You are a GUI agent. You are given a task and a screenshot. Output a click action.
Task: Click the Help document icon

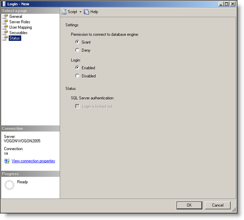[x=86, y=12]
